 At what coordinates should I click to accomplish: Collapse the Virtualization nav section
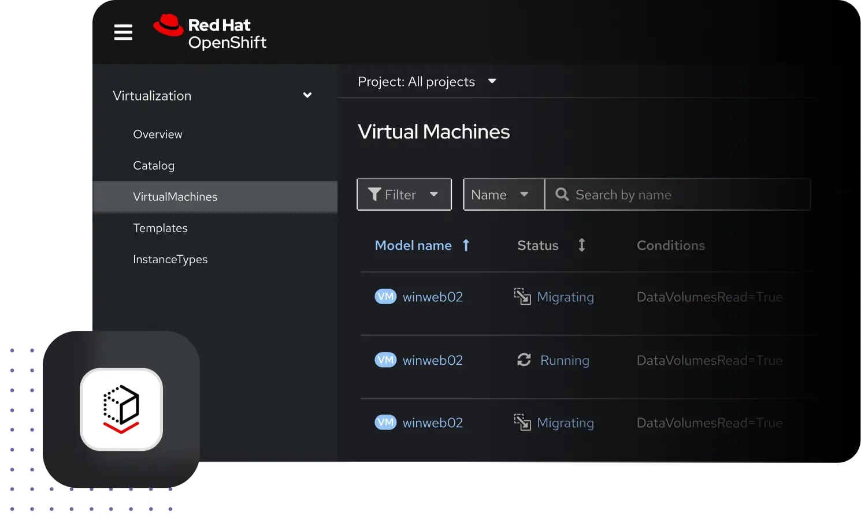(x=307, y=95)
